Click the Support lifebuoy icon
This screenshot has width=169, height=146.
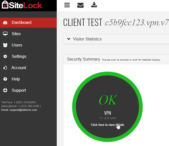(5, 90)
